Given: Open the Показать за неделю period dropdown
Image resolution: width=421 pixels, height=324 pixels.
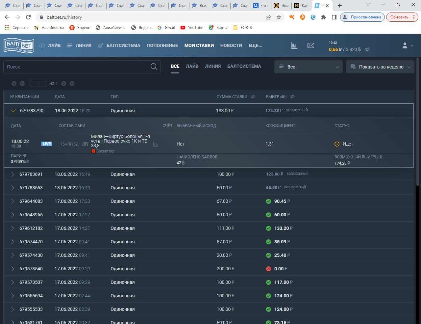Looking at the screenshot, I should (x=380, y=67).
